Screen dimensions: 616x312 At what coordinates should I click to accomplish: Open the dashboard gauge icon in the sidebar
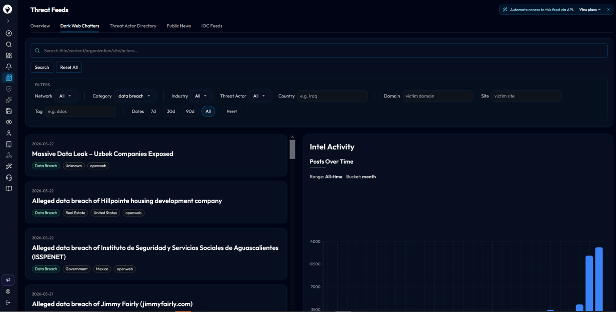(9, 33)
